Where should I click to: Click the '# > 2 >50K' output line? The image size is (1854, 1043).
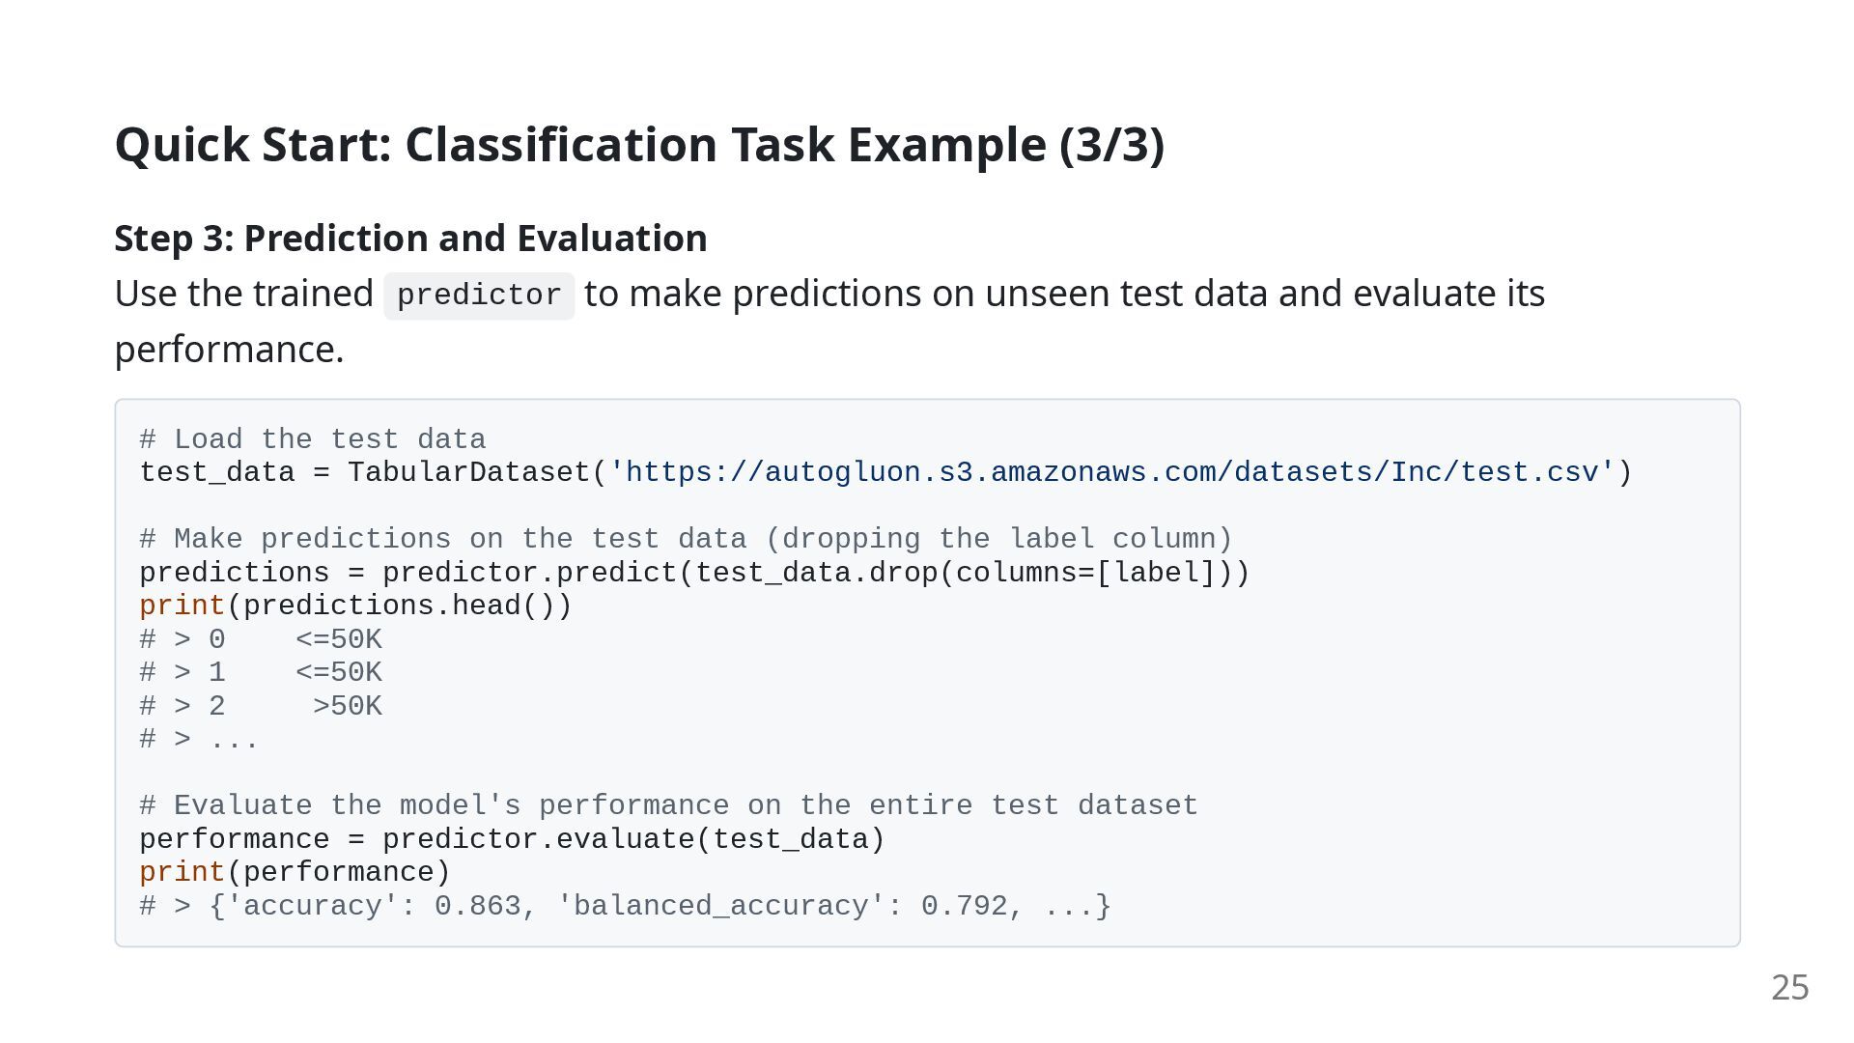[x=261, y=706]
